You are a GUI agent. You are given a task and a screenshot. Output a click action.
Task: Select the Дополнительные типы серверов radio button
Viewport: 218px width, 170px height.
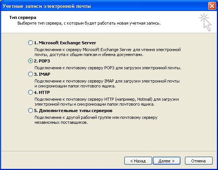click(x=30, y=111)
